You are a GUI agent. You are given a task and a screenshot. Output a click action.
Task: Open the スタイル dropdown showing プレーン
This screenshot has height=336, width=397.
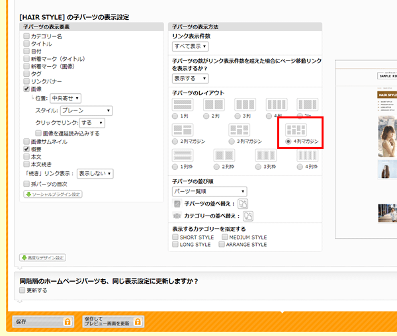85,110
